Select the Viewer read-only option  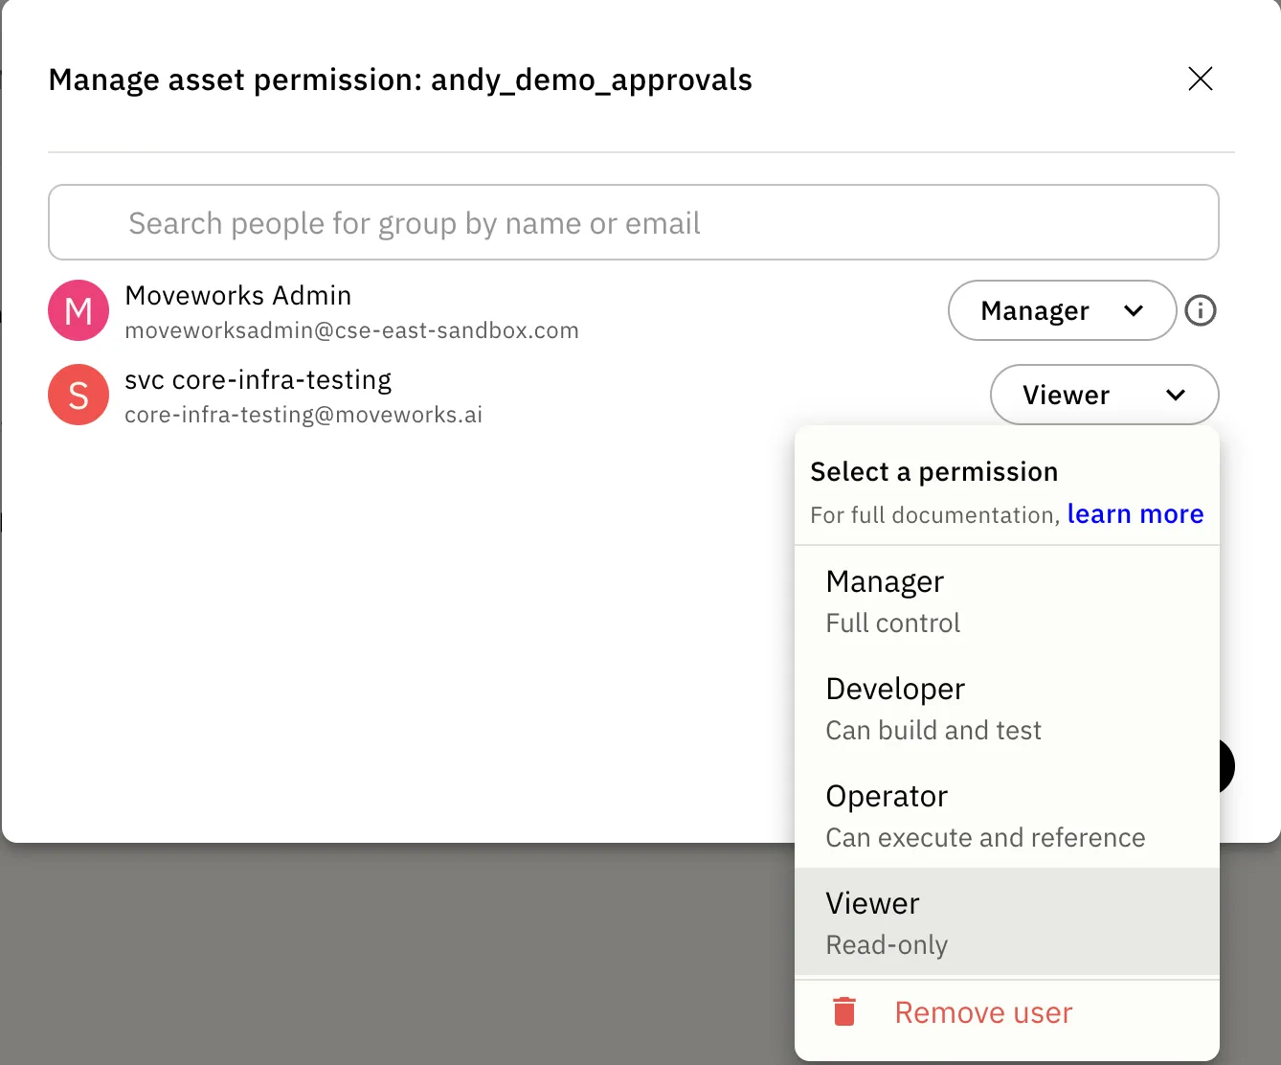1007,922
